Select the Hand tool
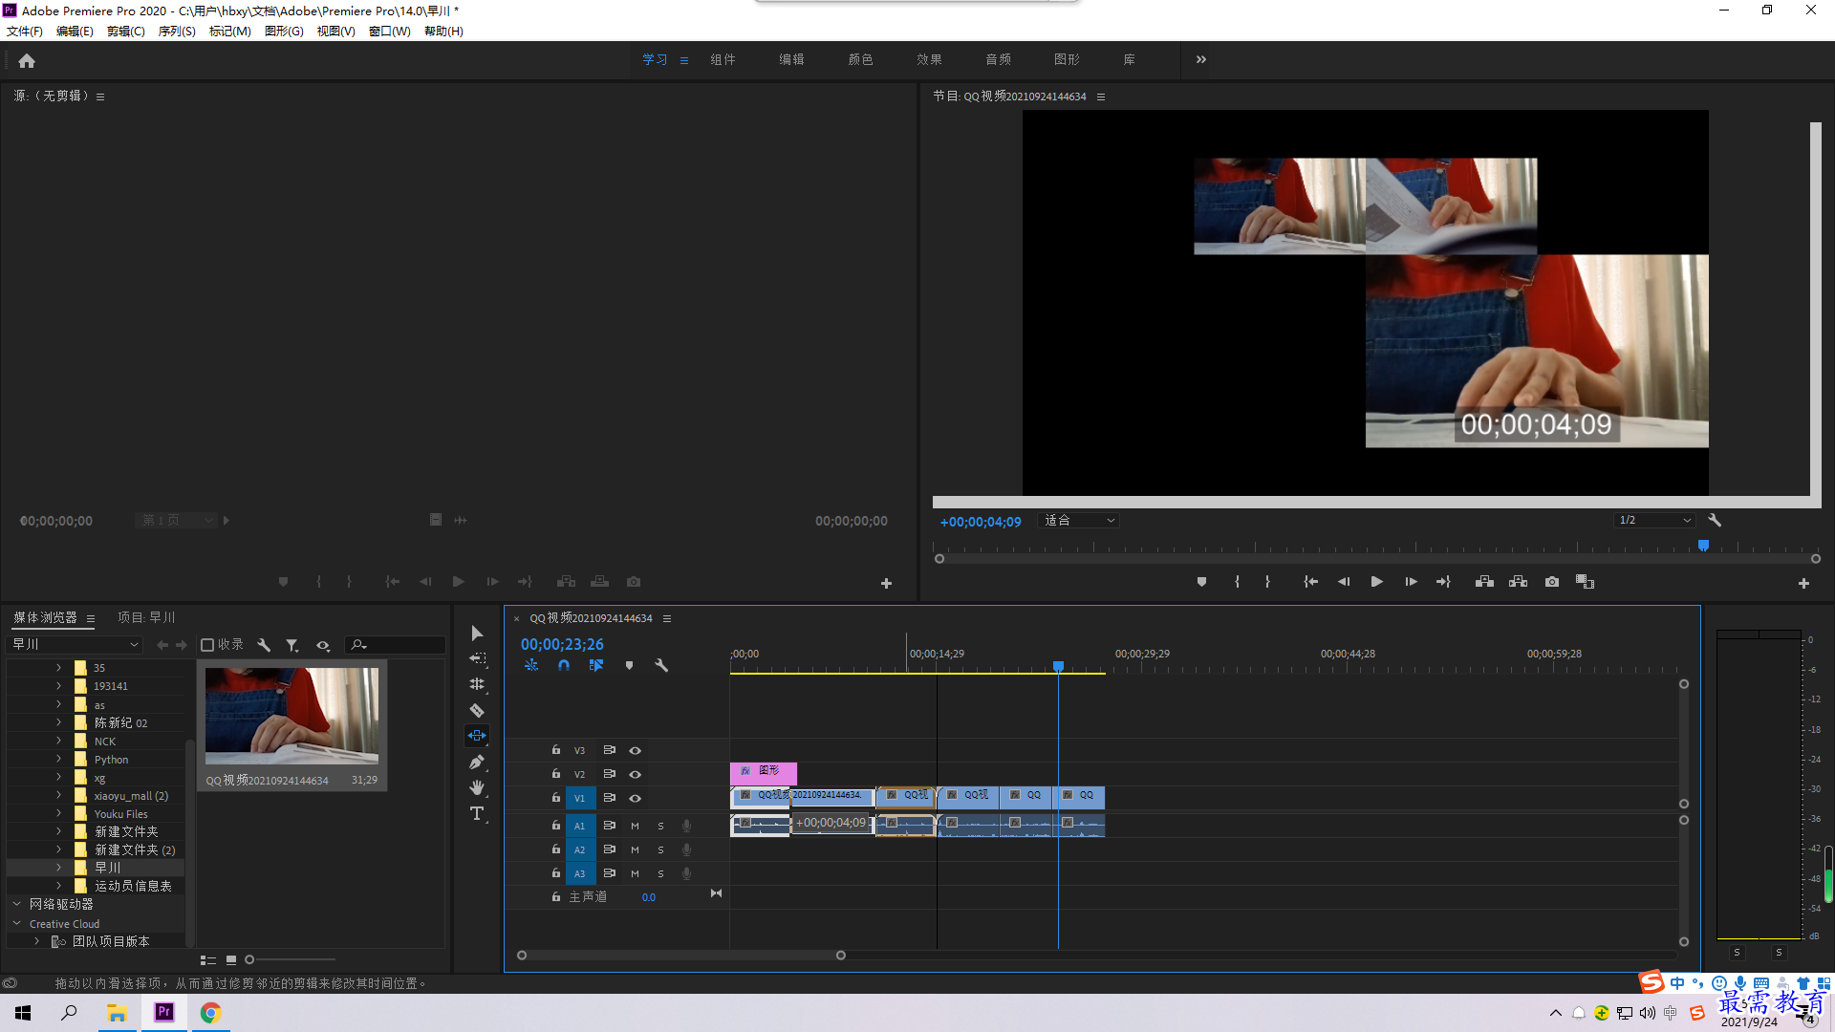Viewport: 1835px width, 1032px height. click(477, 787)
